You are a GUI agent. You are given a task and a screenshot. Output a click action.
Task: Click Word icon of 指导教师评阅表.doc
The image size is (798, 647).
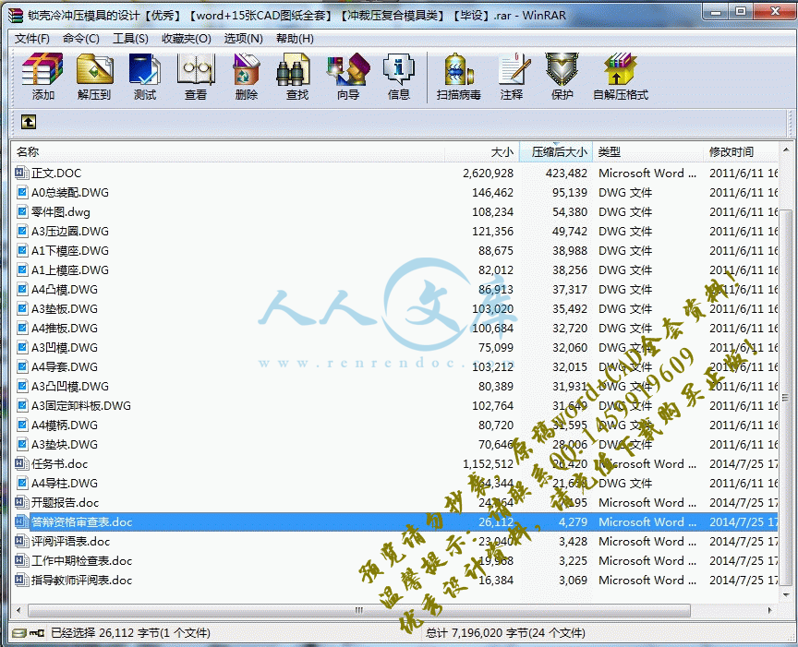(22, 580)
